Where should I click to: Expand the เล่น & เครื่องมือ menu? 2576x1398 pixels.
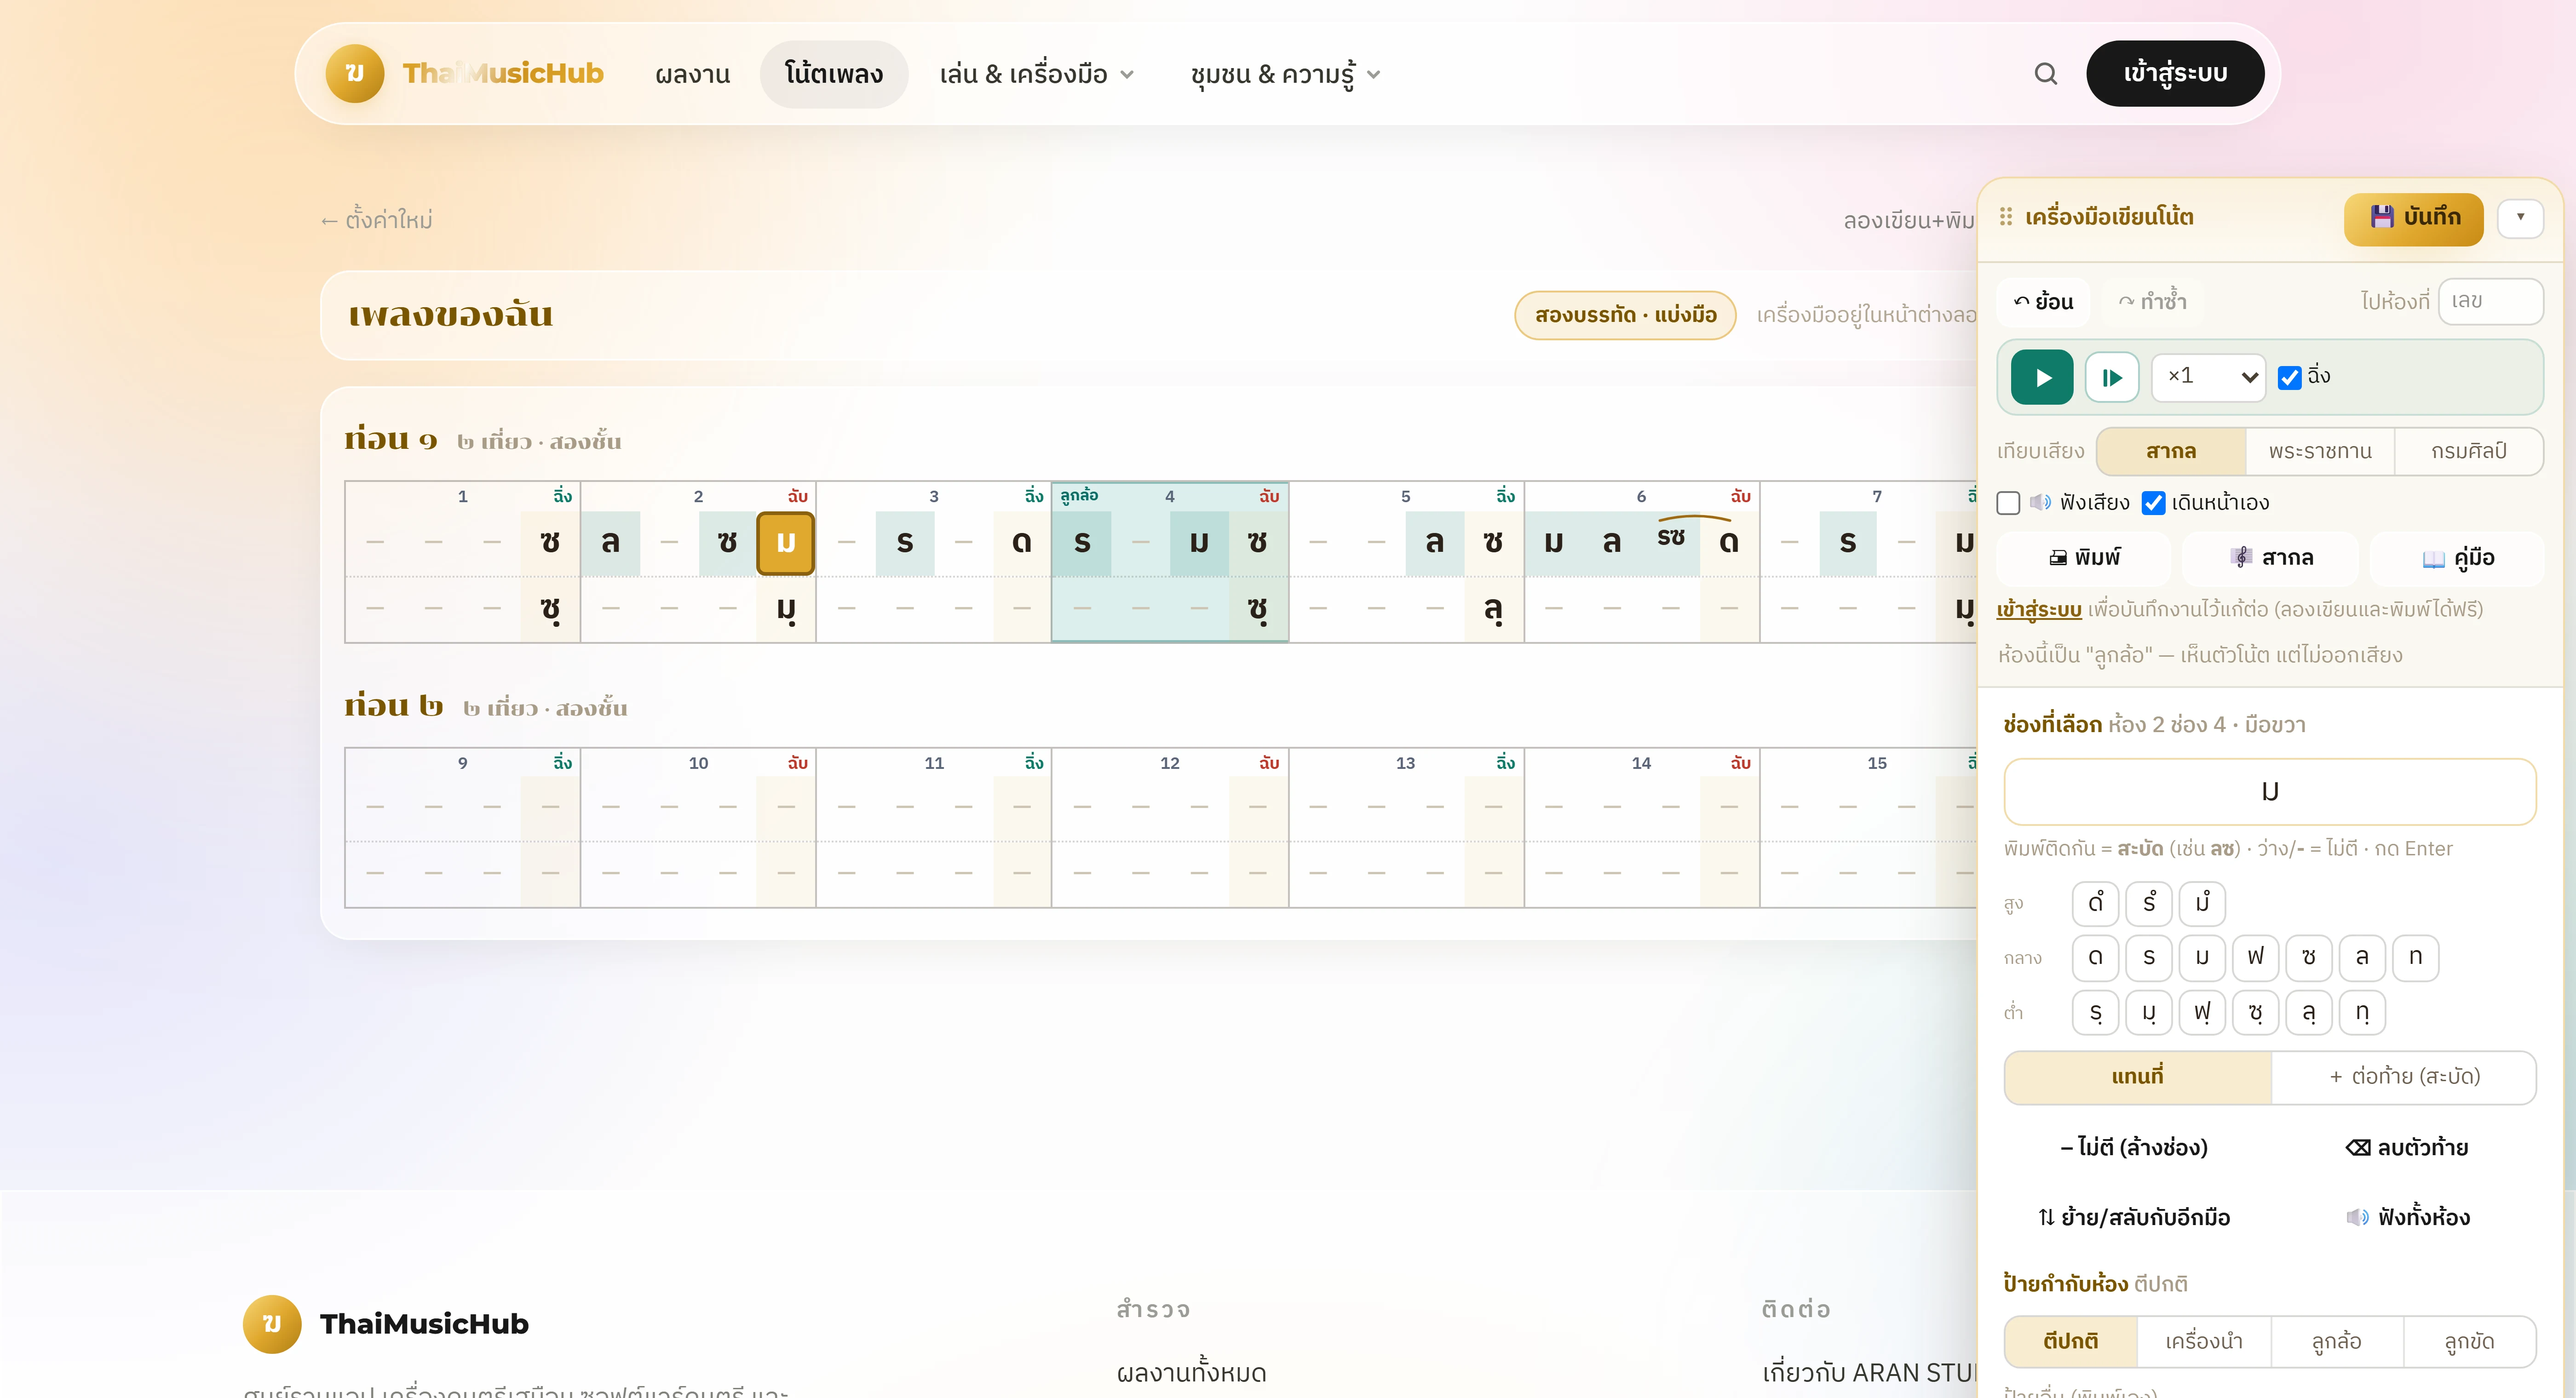tap(1036, 74)
